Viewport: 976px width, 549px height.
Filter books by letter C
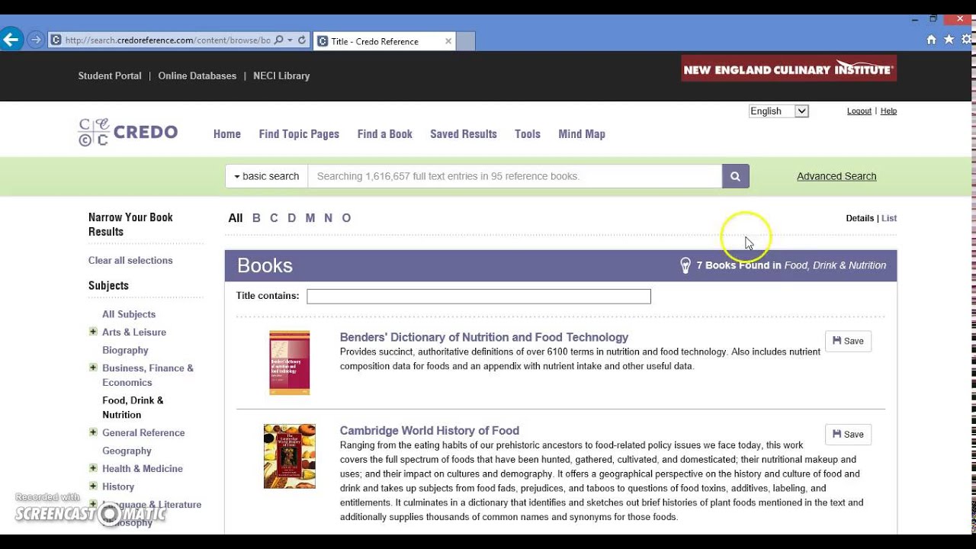tap(274, 218)
